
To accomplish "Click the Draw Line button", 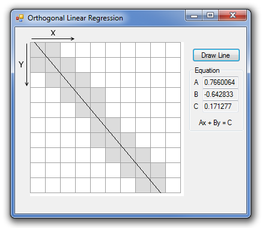I will click(x=216, y=55).
